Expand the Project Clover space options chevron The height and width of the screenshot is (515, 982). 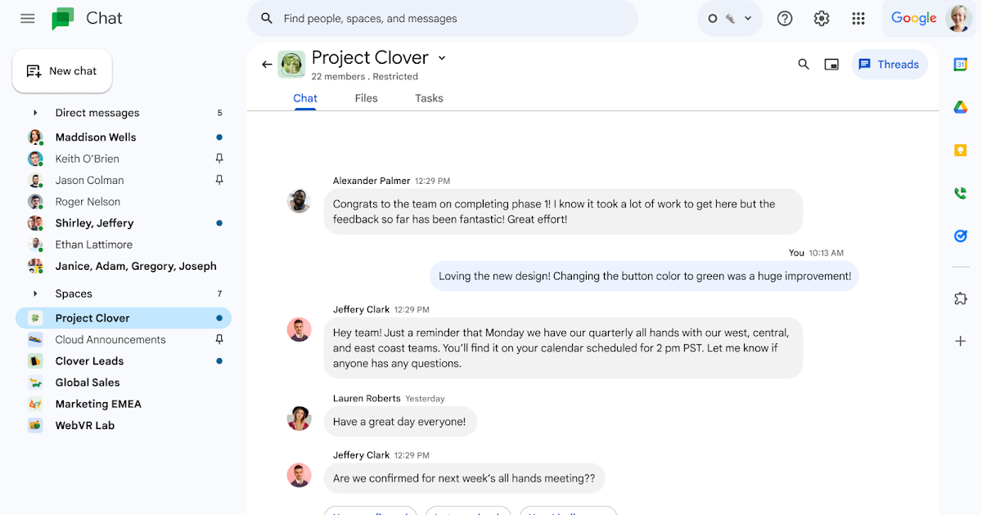[442, 58]
